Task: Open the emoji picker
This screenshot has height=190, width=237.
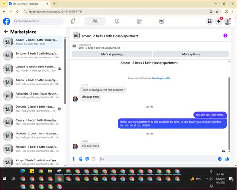Action: tap(219, 159)
